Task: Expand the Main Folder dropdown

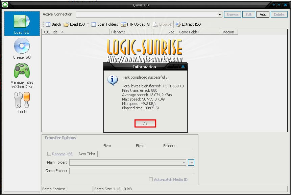Action: coord(184,163)
